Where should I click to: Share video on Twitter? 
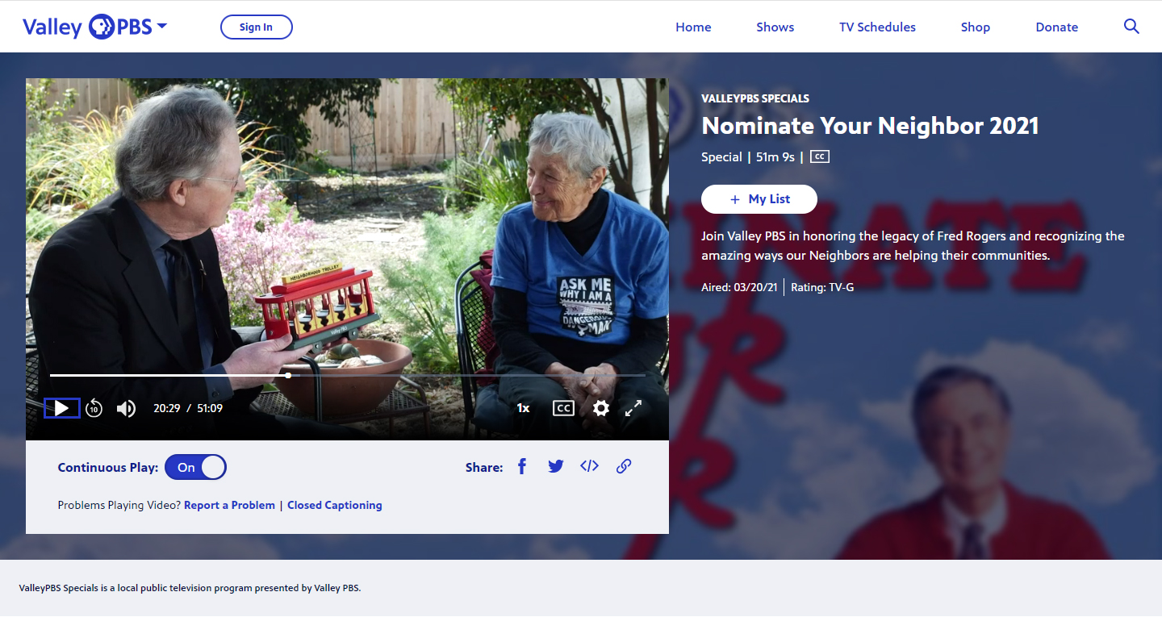556,466
